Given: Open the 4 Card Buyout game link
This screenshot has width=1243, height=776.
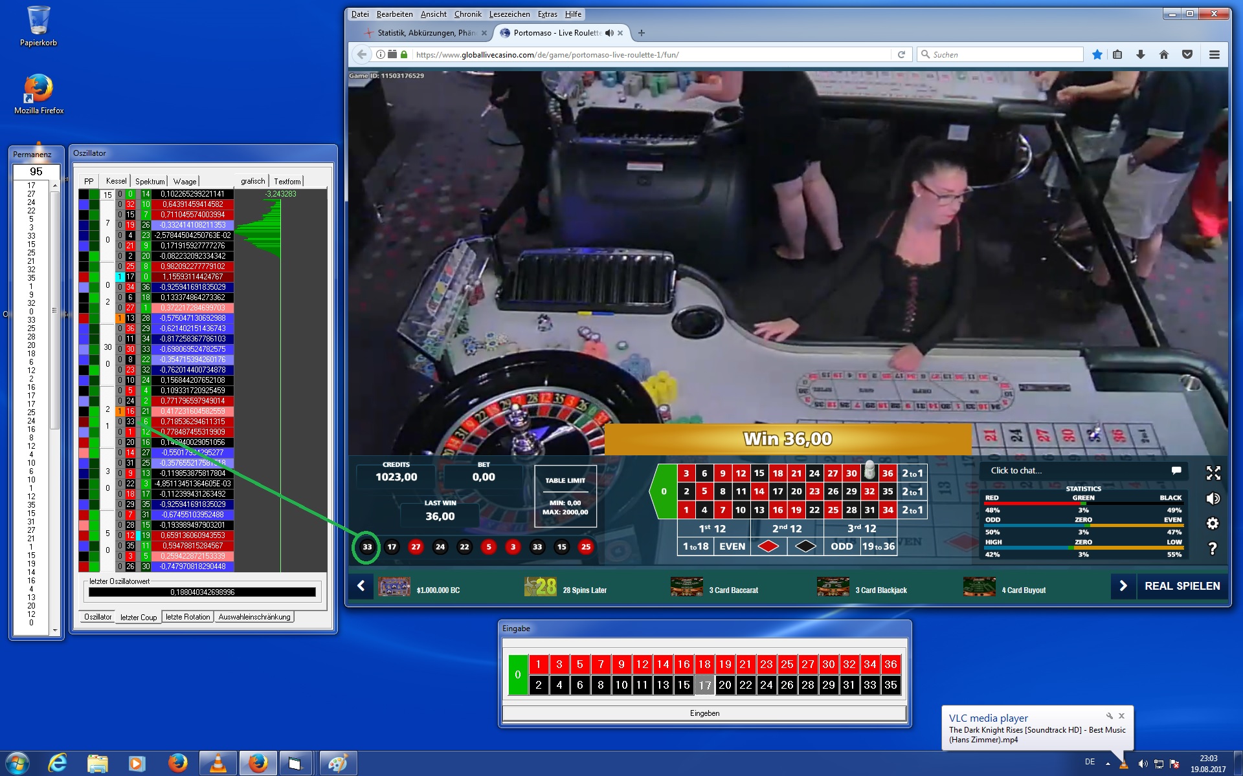Looking at the screenshot, I should [1004, 587].
